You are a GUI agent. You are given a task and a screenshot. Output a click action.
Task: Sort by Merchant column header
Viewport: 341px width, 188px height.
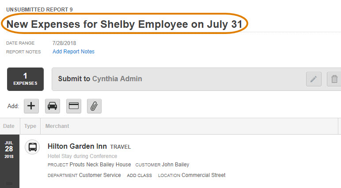[57, 126]
